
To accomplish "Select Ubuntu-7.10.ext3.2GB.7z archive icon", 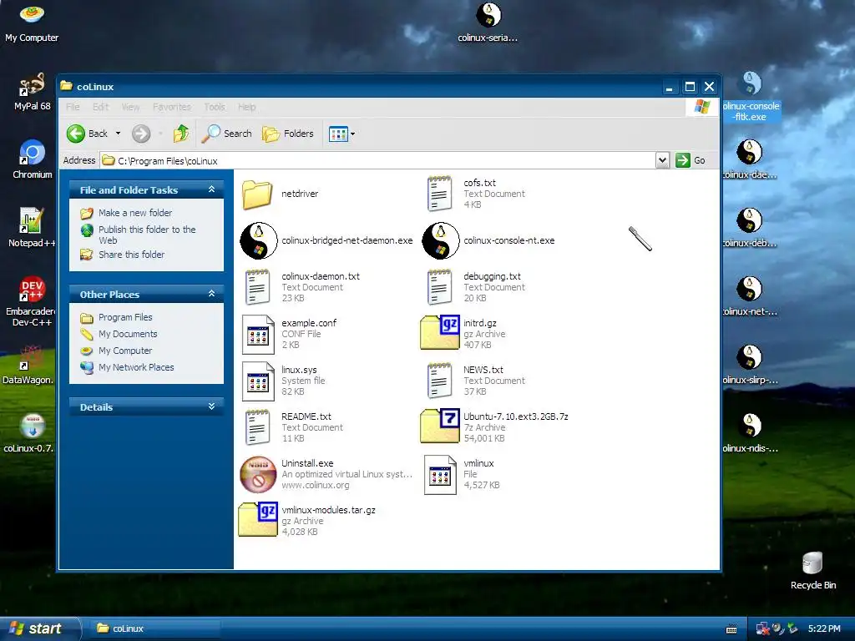I will (440, 425).
